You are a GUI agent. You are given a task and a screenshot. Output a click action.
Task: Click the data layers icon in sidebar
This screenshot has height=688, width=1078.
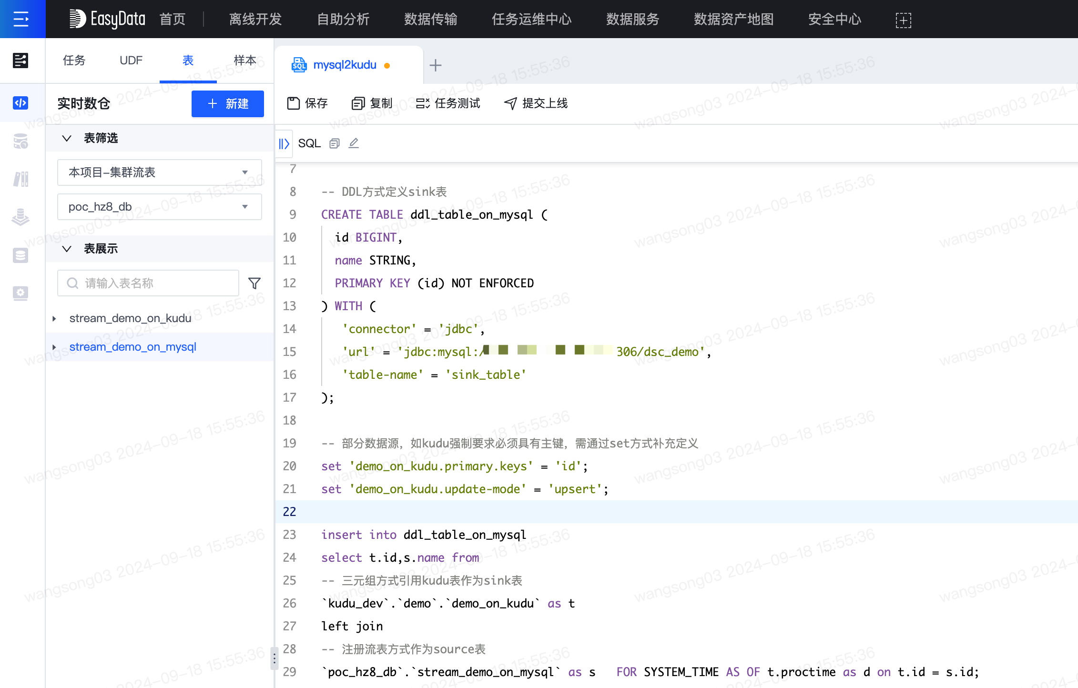pos(20,217)
